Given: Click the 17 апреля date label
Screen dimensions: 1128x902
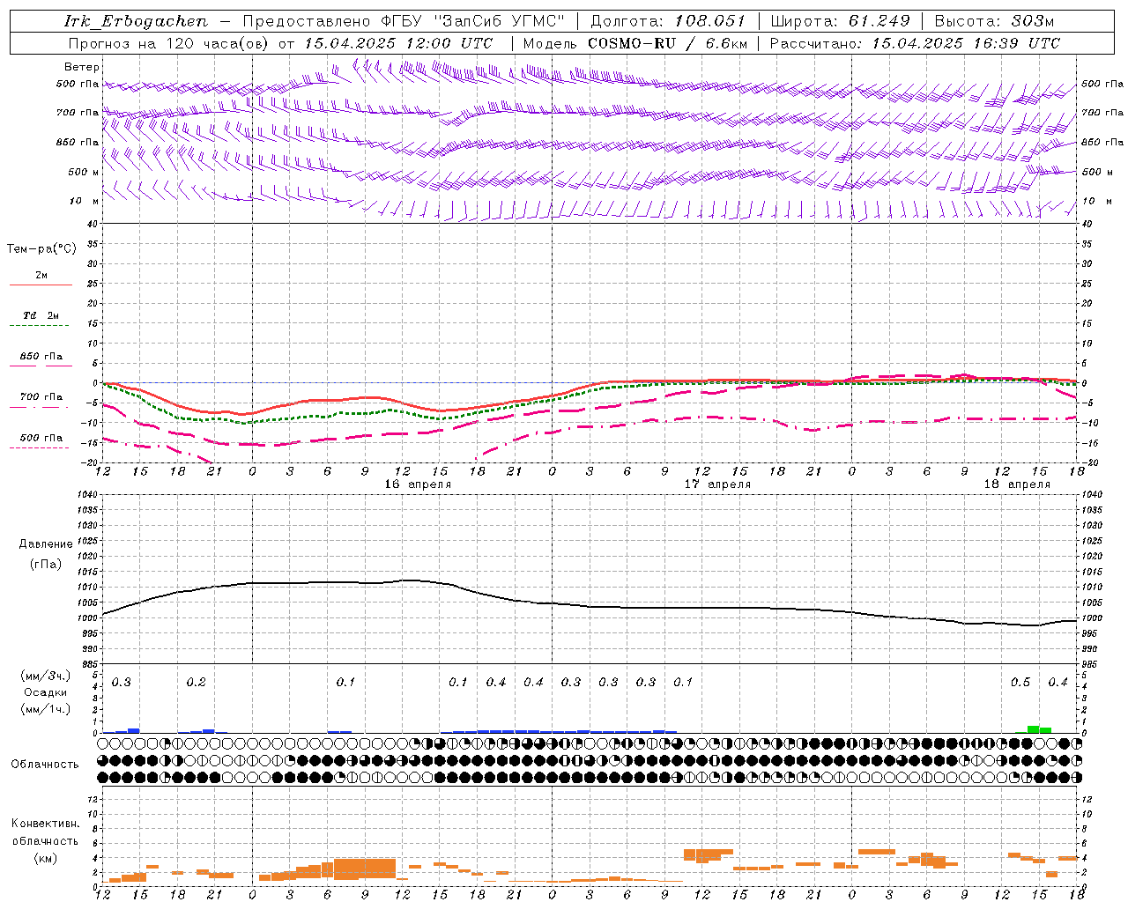Looking at the screenshot, I should click(718, 484).
